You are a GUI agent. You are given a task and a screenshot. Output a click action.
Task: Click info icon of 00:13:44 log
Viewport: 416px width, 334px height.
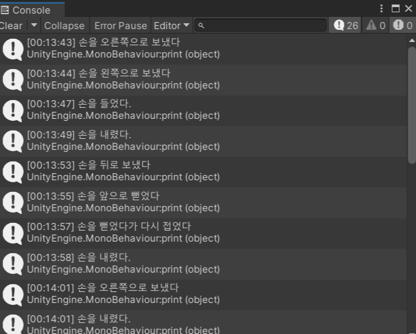click(x=13, y=80)
